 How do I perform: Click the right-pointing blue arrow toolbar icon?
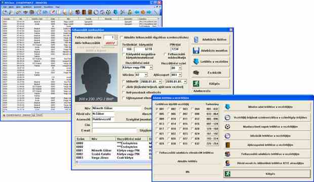pyautogui.click(x=149, y=12)
